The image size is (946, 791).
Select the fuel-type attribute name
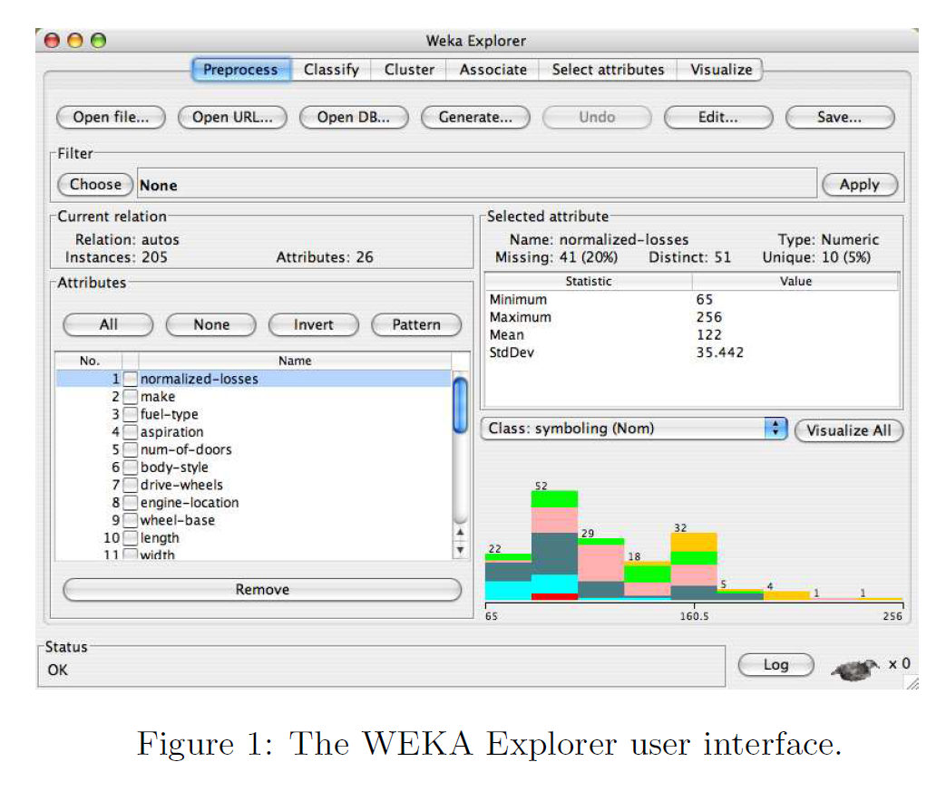(x=169, y=415)
